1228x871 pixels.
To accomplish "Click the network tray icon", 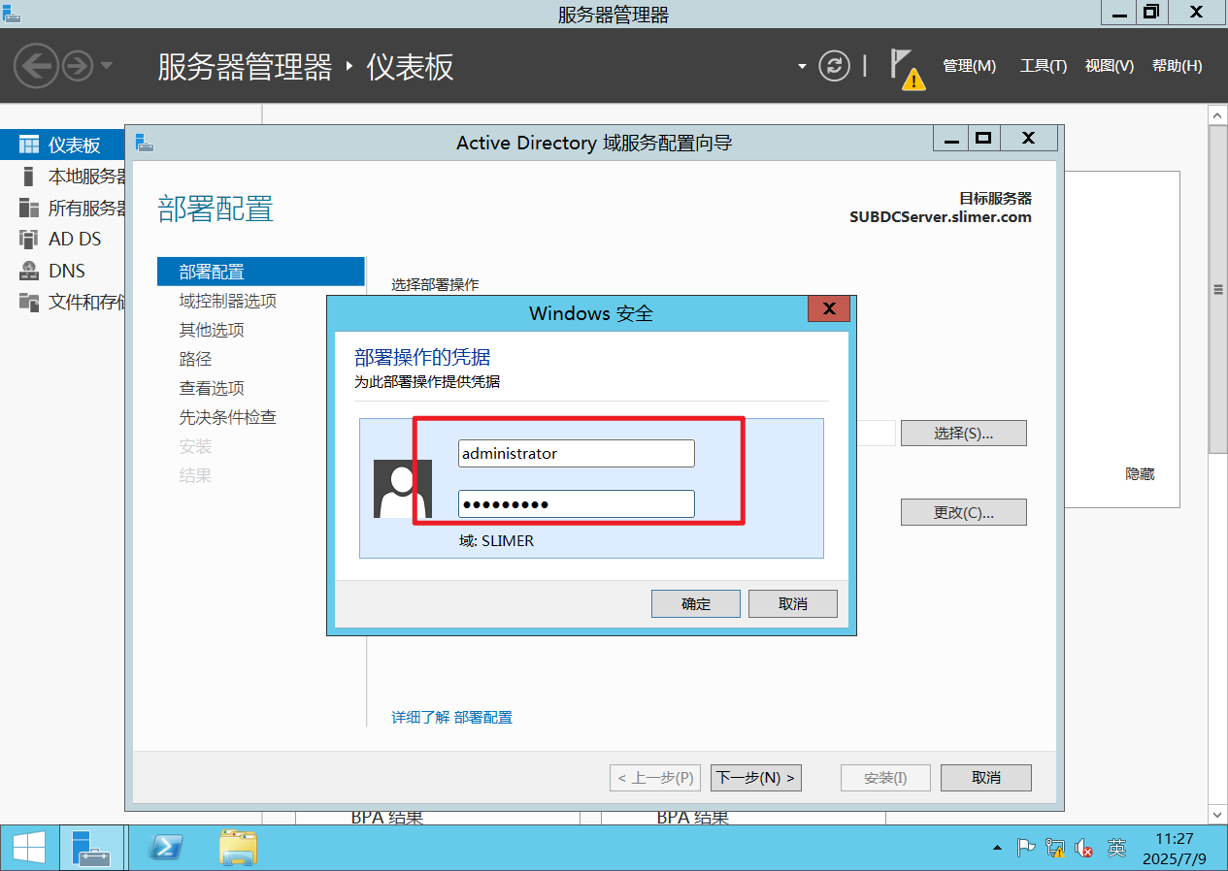I will [x=1055, y=849].
